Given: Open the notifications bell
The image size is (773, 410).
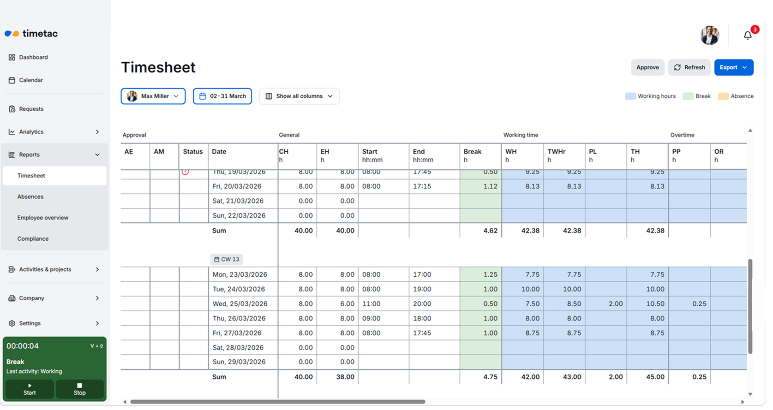Looking at the screenshot, I should click(748, 36).
